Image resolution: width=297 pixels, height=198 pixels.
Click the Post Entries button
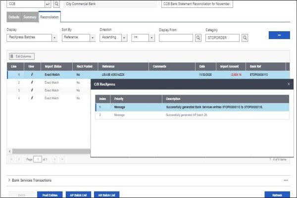(50, 195)
